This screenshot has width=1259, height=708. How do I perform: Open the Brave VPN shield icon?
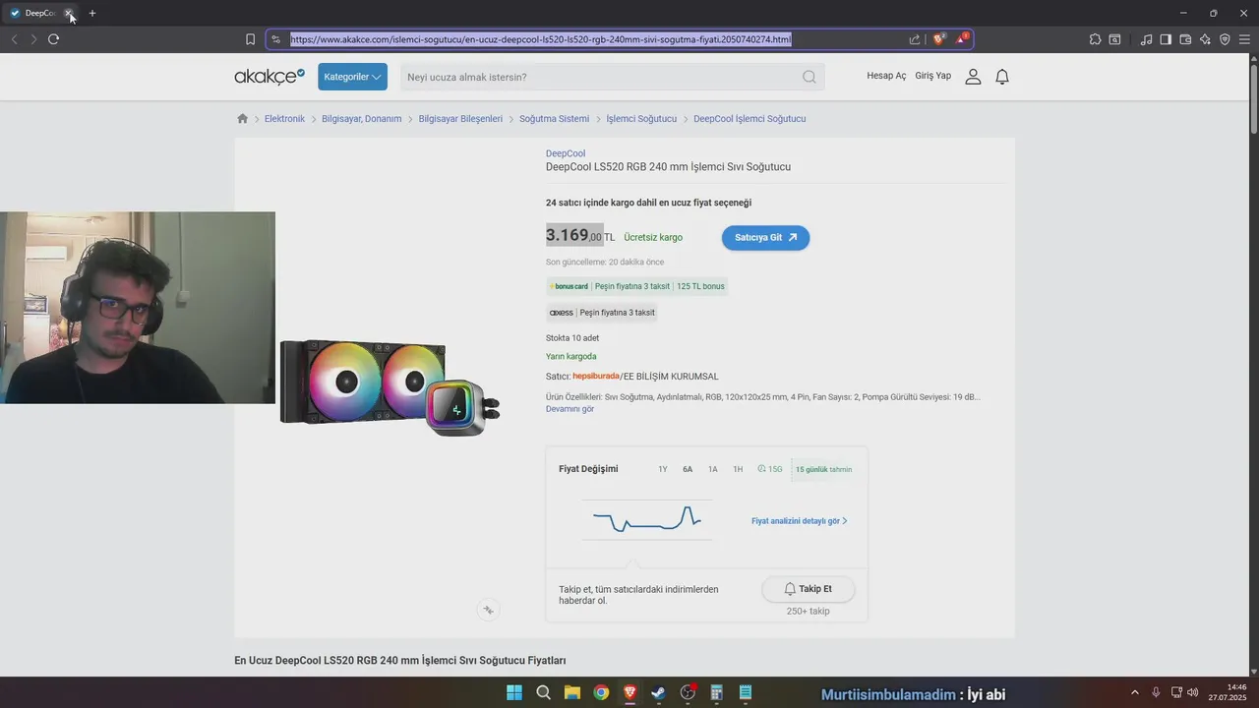tap(1225, 39)
